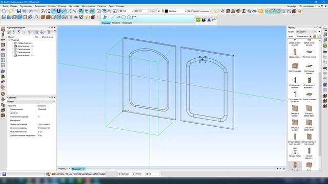Screen dimensions: 328x184
Task: Click the Save diskette icon
Action: click(19, 11)
